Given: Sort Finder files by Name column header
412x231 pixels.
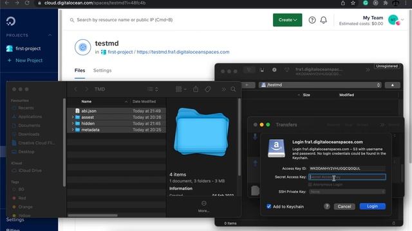Looking at the screenshot, I should coord(86,101).
